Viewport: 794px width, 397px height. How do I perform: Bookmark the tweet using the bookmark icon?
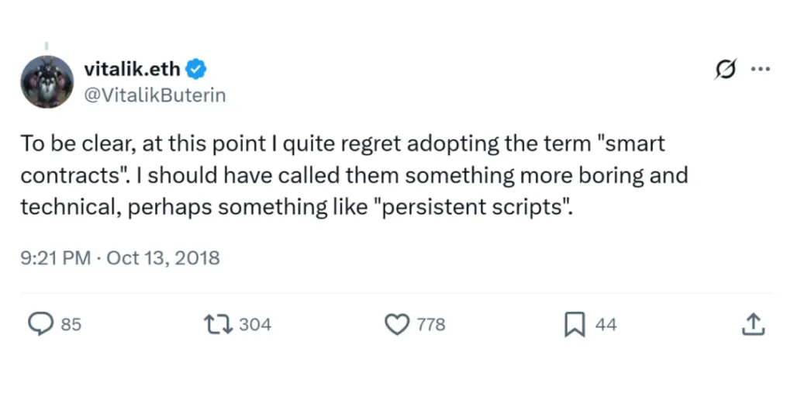pyautogui.click(x=574, y=325)
